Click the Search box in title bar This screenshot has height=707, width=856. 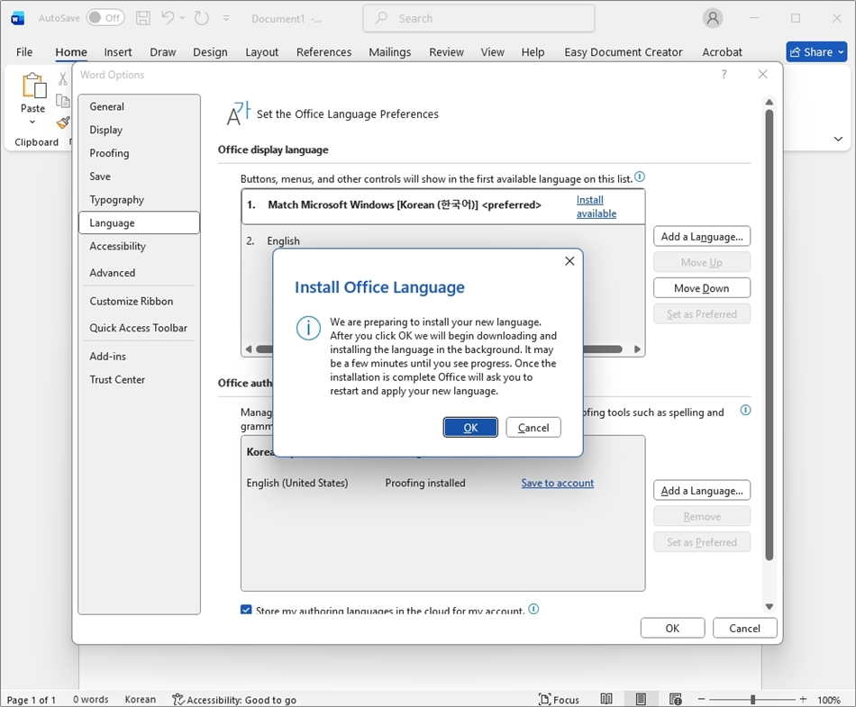click(478, 18)
